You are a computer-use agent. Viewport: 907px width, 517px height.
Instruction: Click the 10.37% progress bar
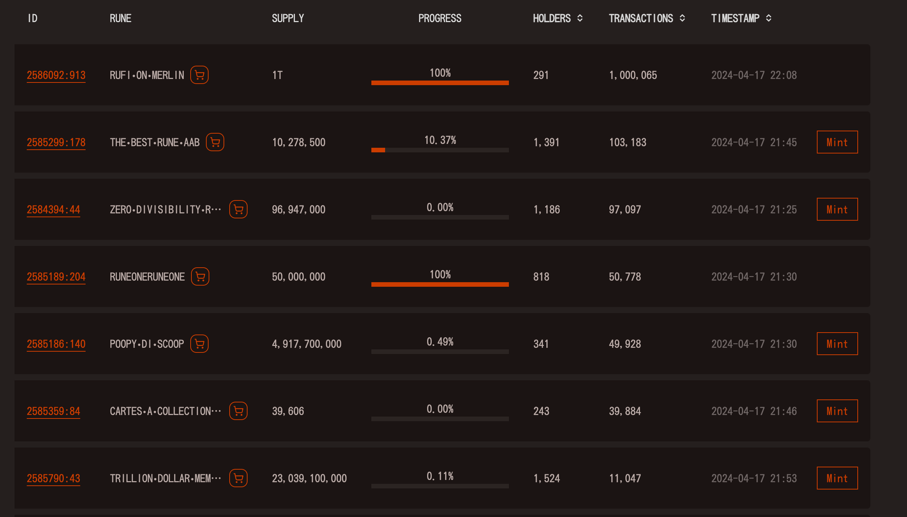coord(440,150)
